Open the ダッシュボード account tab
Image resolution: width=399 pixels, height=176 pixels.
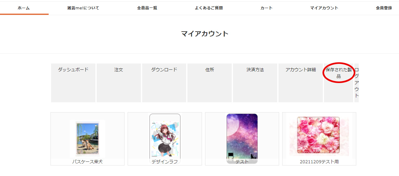coord(73,83)
